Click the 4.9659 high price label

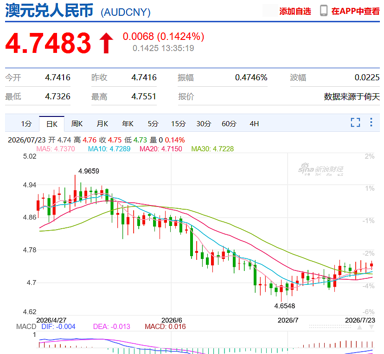pyautogui.click(x=89, y=171)
